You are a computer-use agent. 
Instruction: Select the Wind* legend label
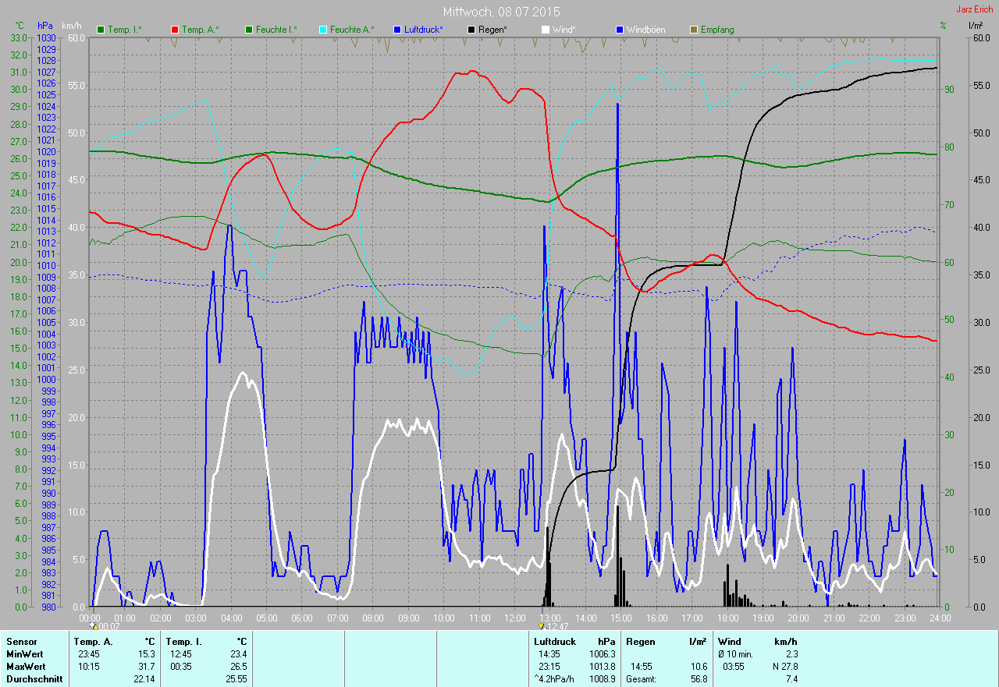coord(563,30)
